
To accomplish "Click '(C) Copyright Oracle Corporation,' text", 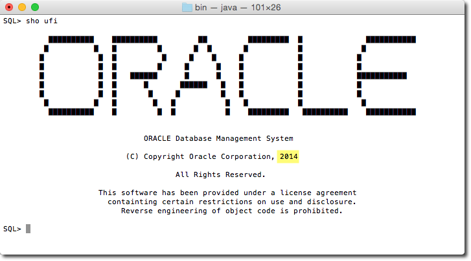I will click(x=200, y=156).
